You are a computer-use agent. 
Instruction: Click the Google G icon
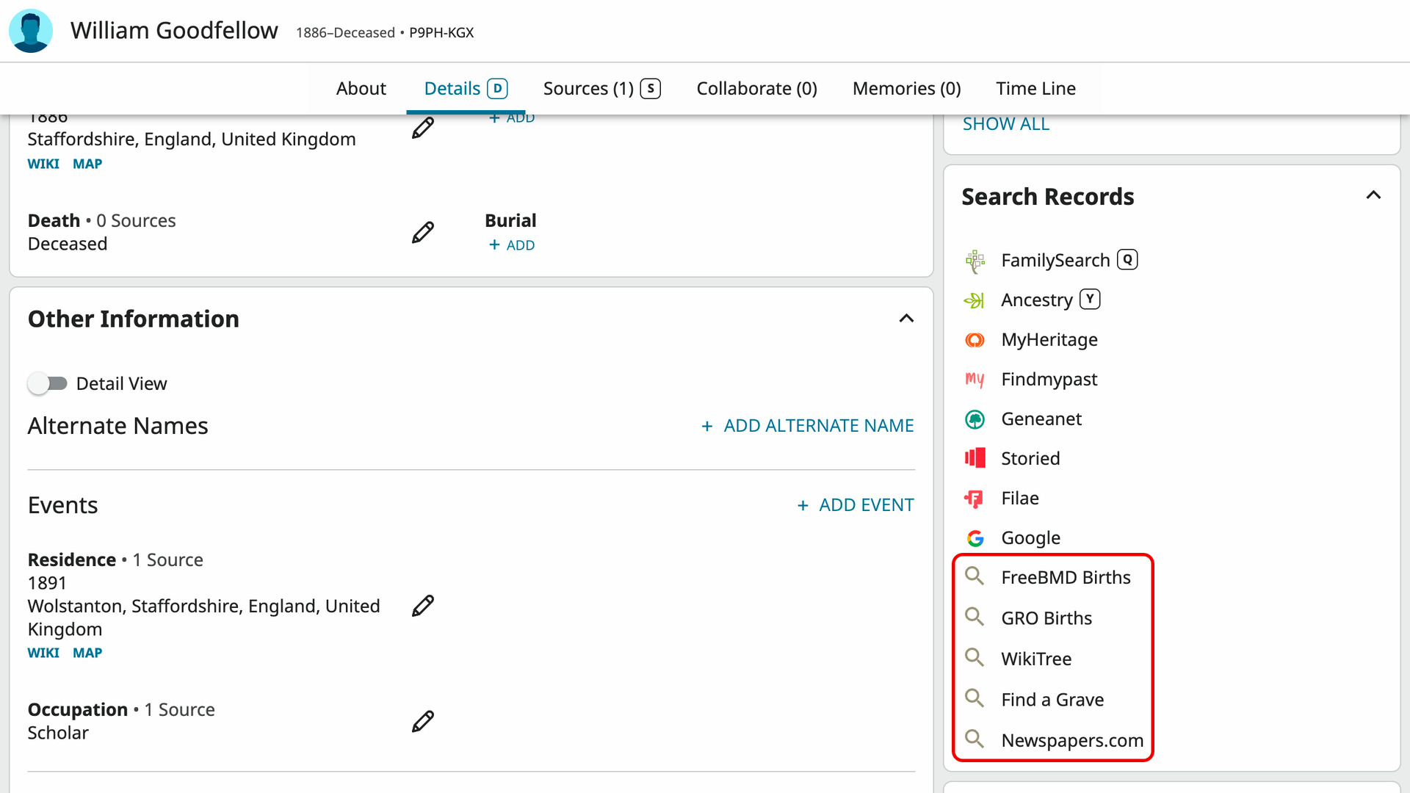point(975,538)
